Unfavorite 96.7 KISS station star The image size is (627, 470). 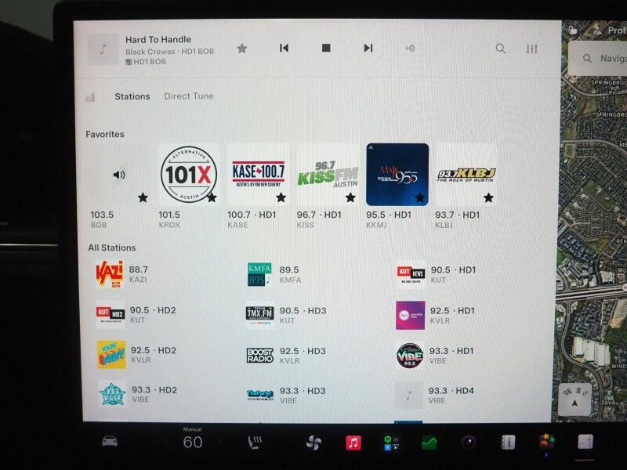pos(350,197)
